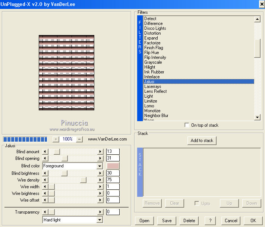Select the Factorize filter
The height and width of the screenshot is (227, 265).
pyautogui.click(x=199, y=43)
